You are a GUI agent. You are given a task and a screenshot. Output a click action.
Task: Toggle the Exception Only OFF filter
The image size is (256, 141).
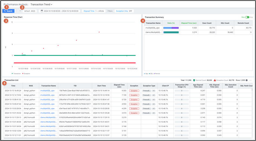(x=124, y=11)
